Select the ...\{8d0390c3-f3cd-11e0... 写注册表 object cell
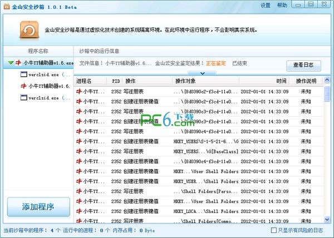 [x=206, y=111]
